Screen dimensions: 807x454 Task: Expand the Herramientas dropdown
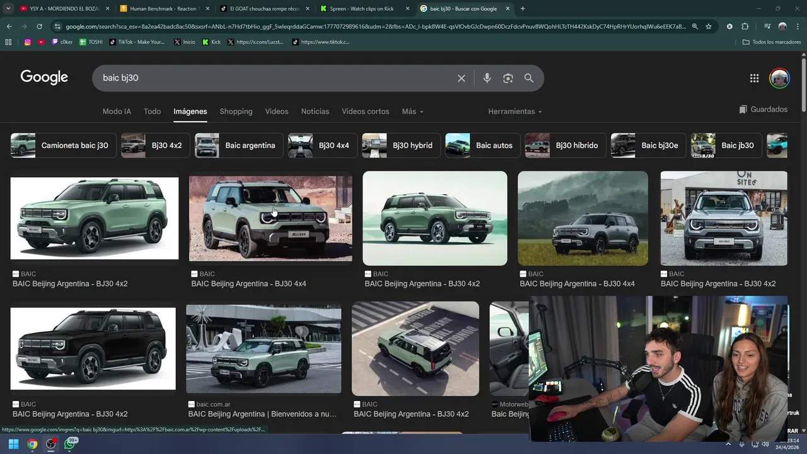click(x=515, y=112)
